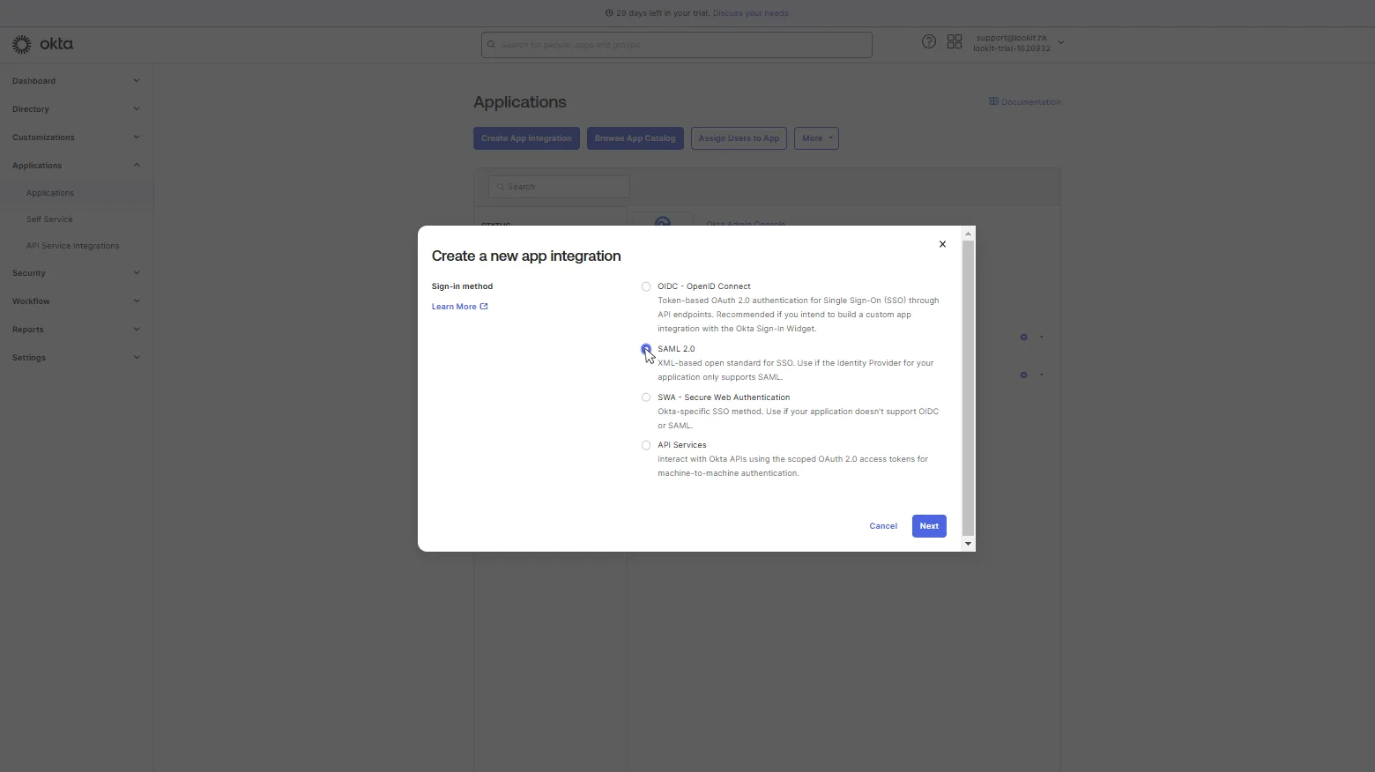Click Cancel in the dialog
Screen dimensions: 1375x772
tap(883, 526)
